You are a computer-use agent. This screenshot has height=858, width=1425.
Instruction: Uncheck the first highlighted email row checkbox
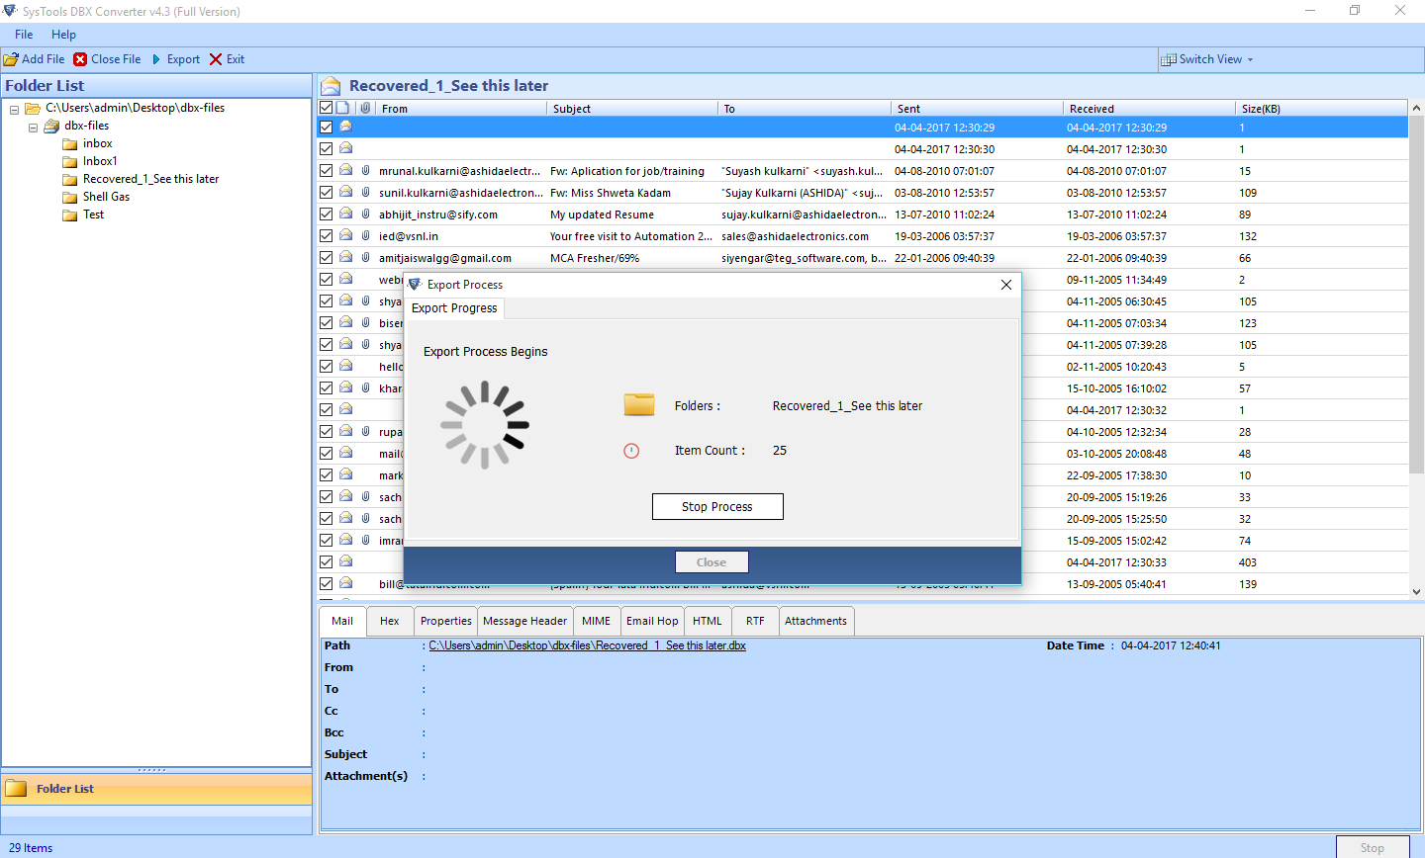point(326,127)
